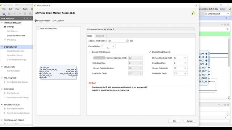Expand the M_AXI_GP0 port plus icon on the block
Viewport: 232px width, 130px height.
[206, 64]
